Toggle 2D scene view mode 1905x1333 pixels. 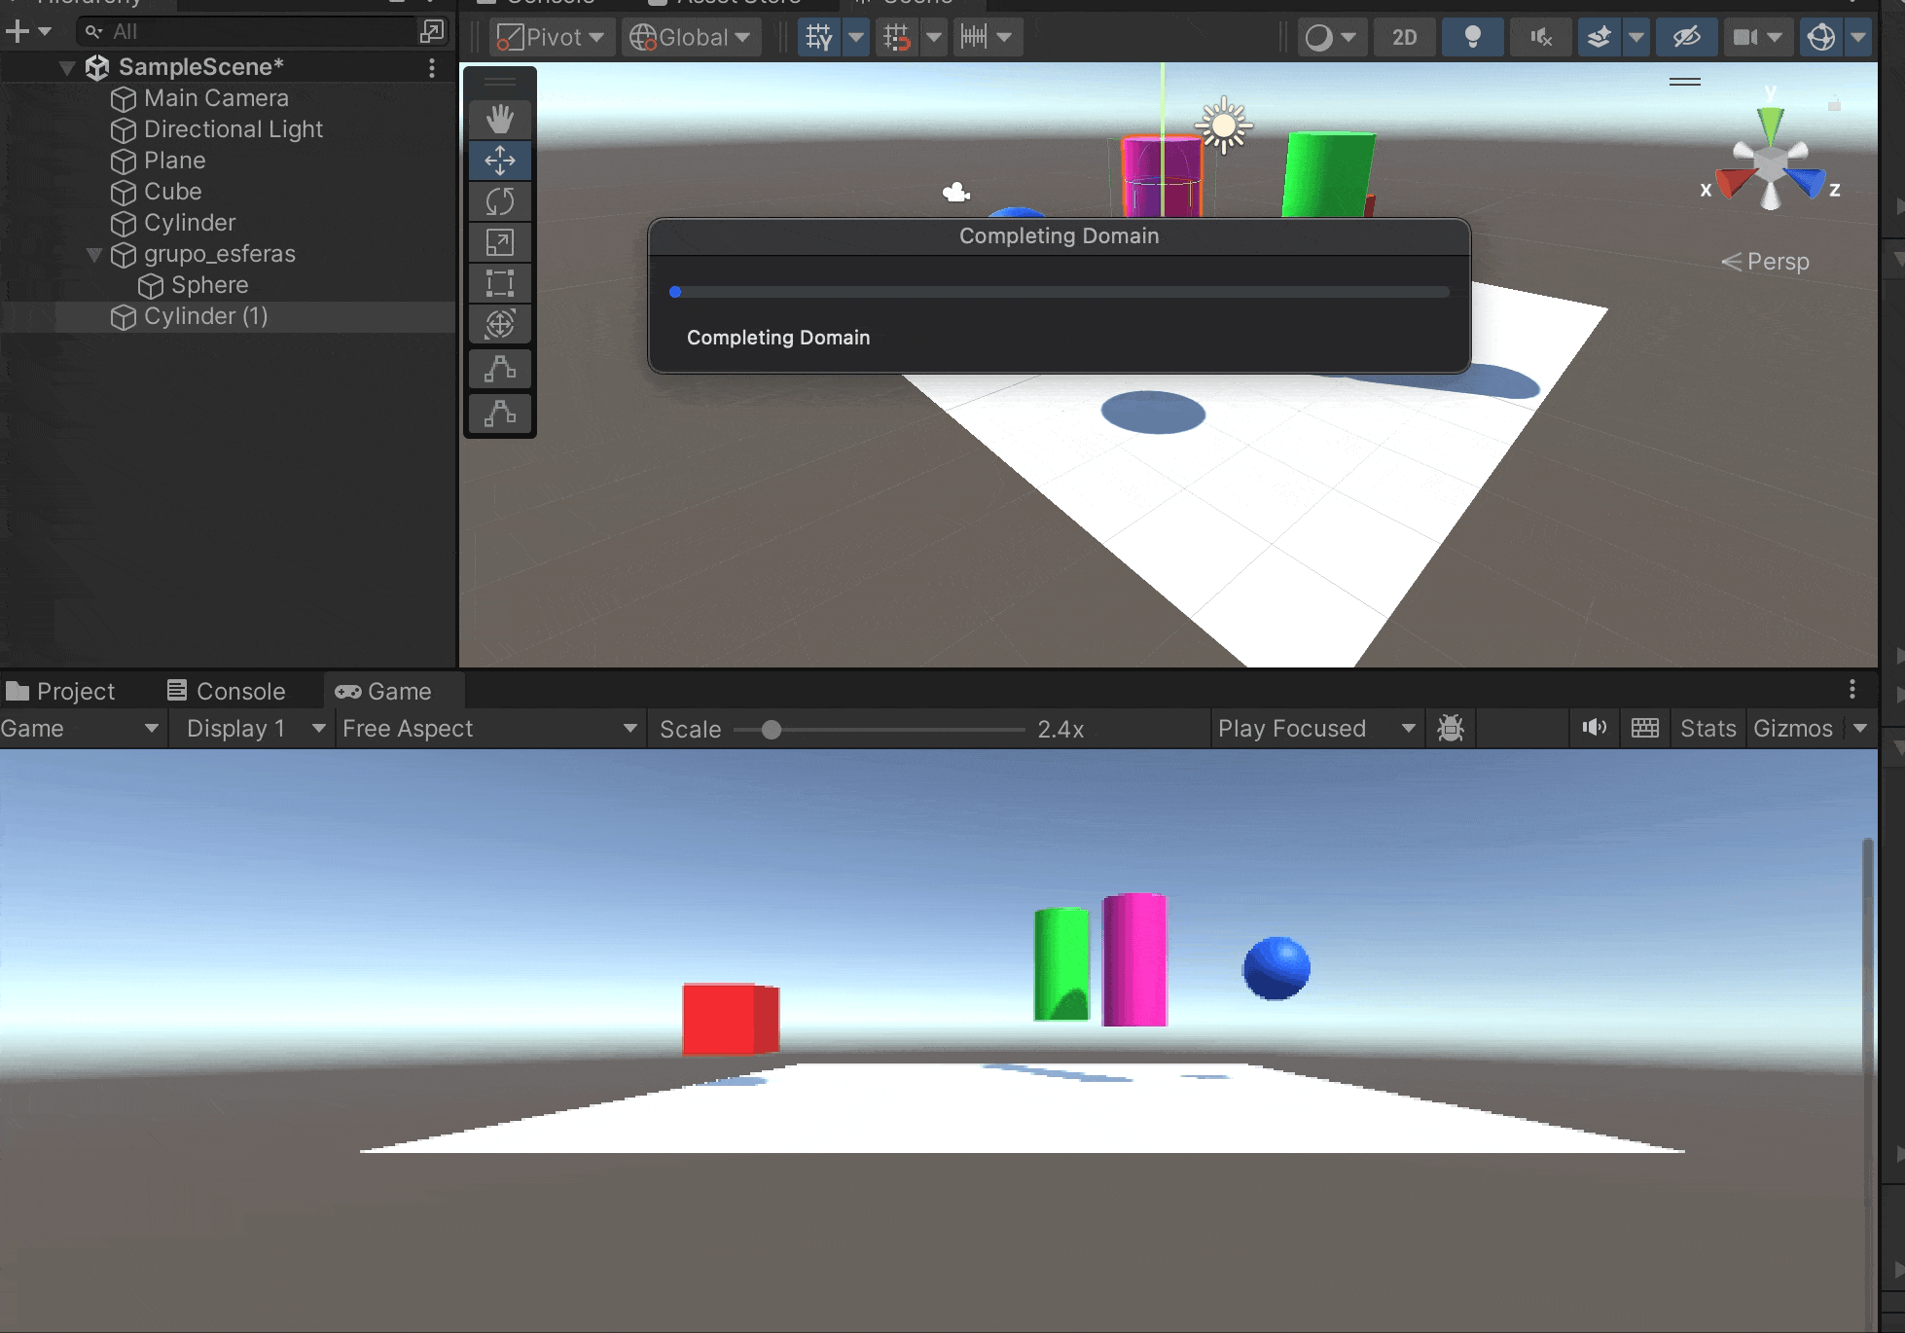tap(1404, 38)
